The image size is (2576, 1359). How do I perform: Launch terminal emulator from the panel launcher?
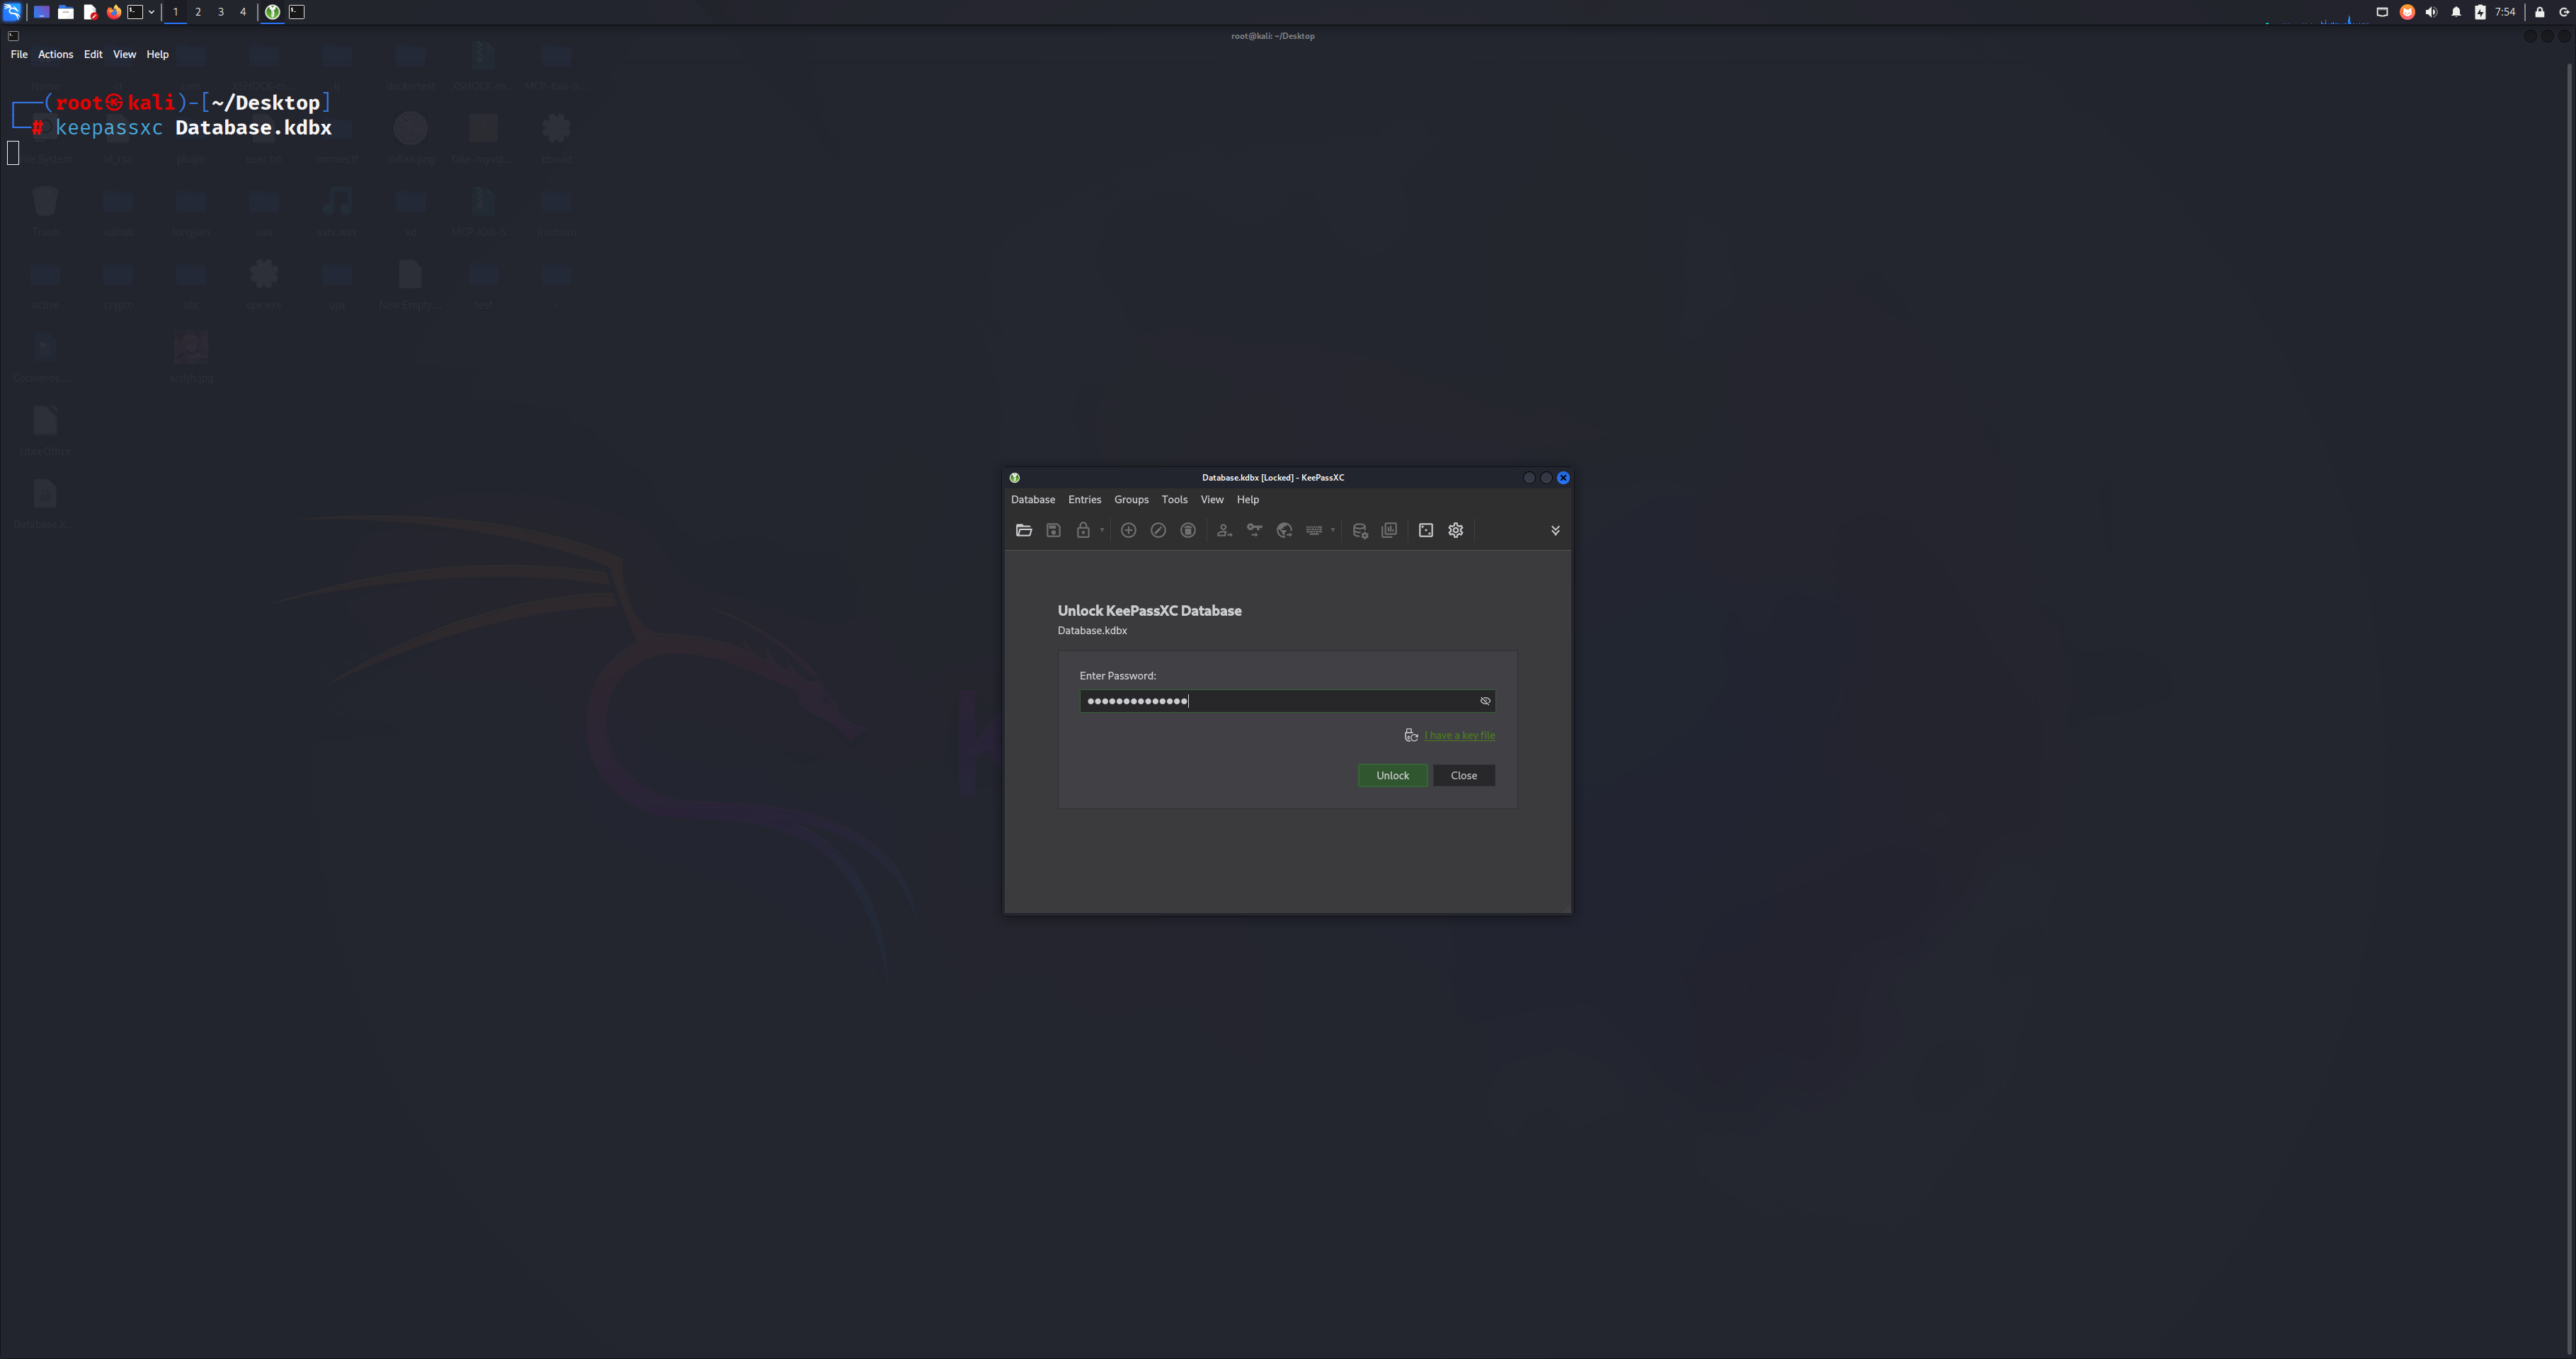[x=135, y=12]
